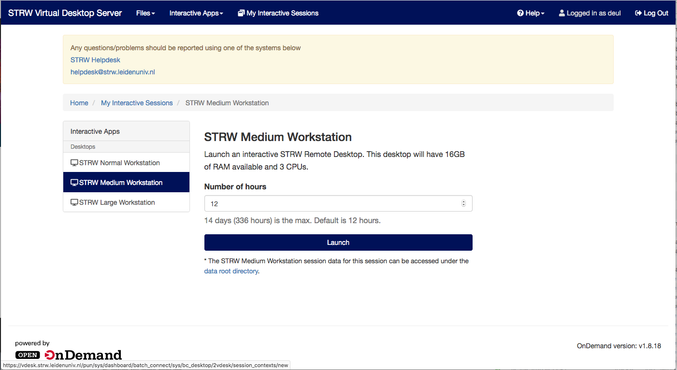Click the window-stack icon beside My Interactive Sessions
677x370 pixels.
coord(241,13)
